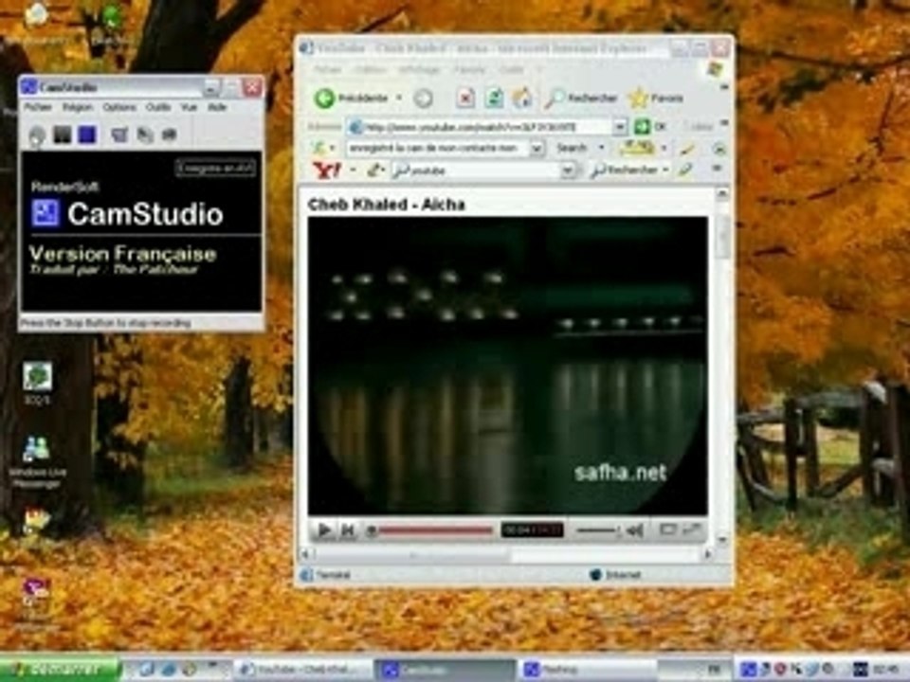Click the CamStudio screen annotations icon
The width and height of the screenshot is (910, 682).
point(144,135)
